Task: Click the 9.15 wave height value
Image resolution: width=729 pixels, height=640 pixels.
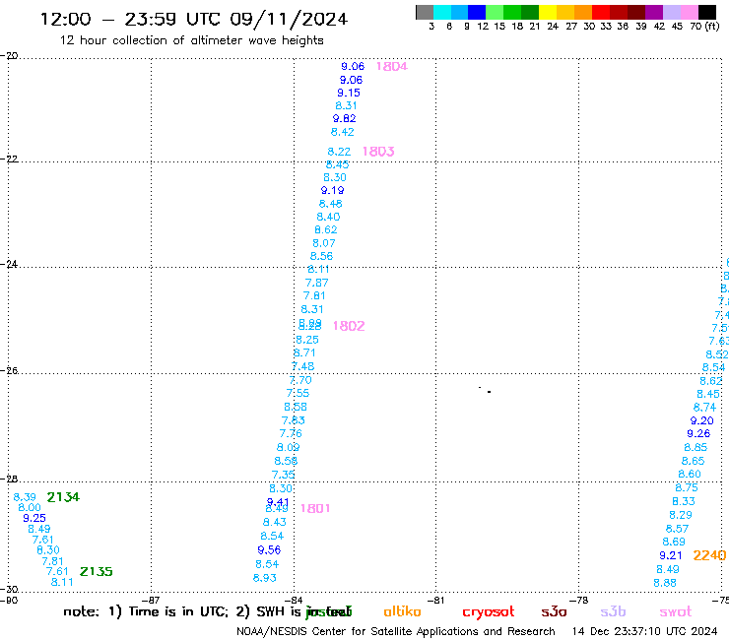Action: click(x=349, y=93)
